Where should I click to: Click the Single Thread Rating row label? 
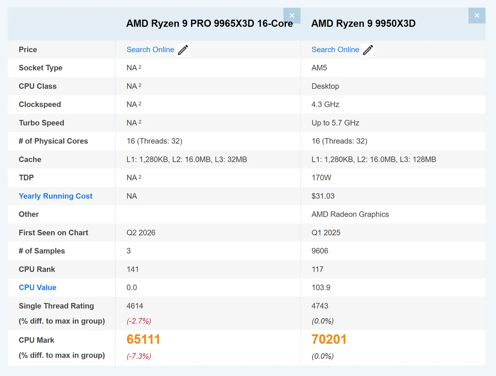click(x=56, y=306)
